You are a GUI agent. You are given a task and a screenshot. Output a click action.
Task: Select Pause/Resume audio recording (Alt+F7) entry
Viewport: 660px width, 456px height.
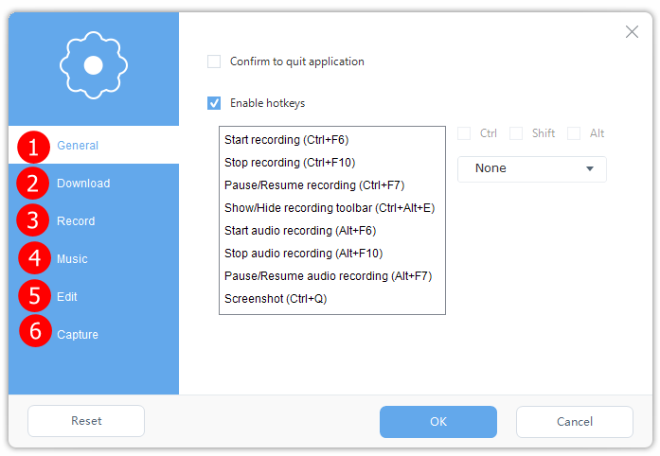pyautogui.click(x=332, y=276)
